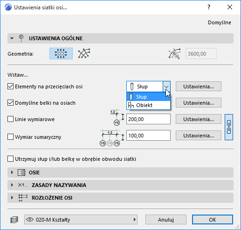Choose Słup from the dropdown list
241x230 pixels.
149,97
